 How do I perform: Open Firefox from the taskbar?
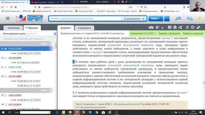[77, 112]
